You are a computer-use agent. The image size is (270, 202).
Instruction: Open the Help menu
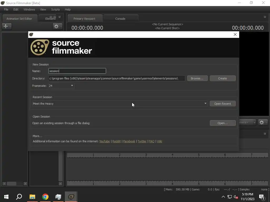click(x=68, y=9)
